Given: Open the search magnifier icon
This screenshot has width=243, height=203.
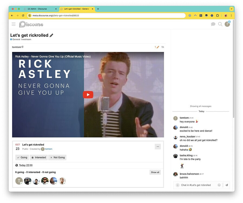Looking at the screenshot, I should (x=220, y=24).
